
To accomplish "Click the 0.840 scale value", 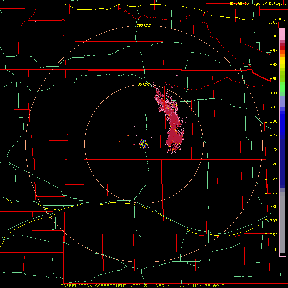I will coord(271,79).
